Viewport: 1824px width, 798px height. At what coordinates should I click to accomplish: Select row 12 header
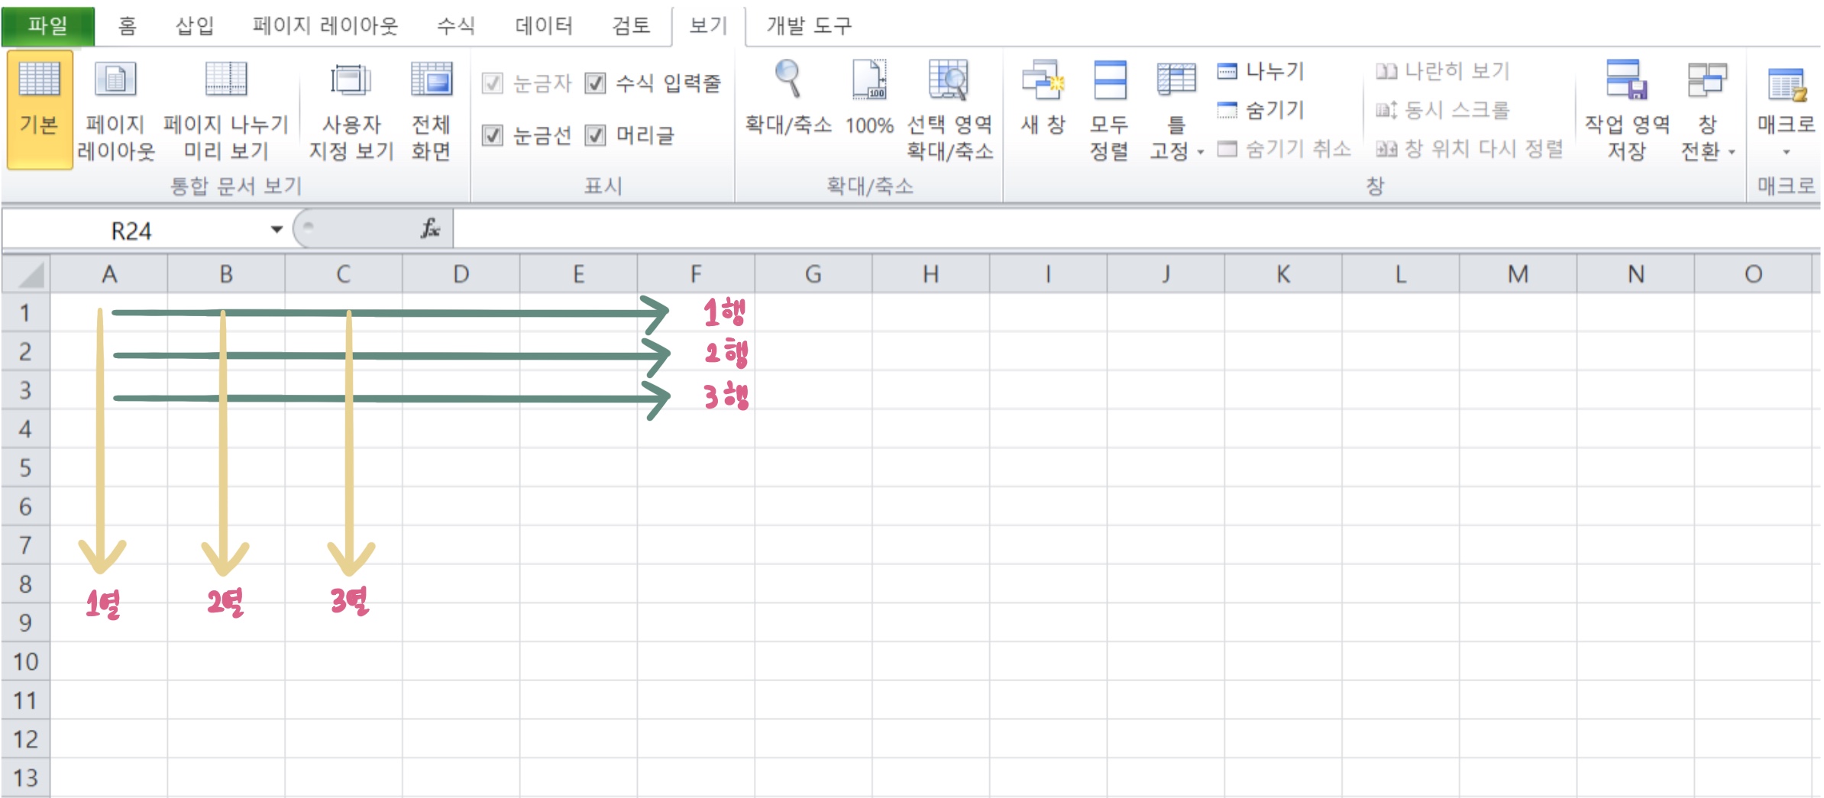point(25,739)
